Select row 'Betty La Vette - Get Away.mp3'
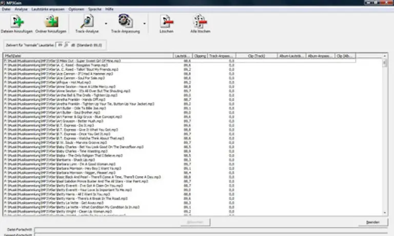 click(x=180, y=203)
